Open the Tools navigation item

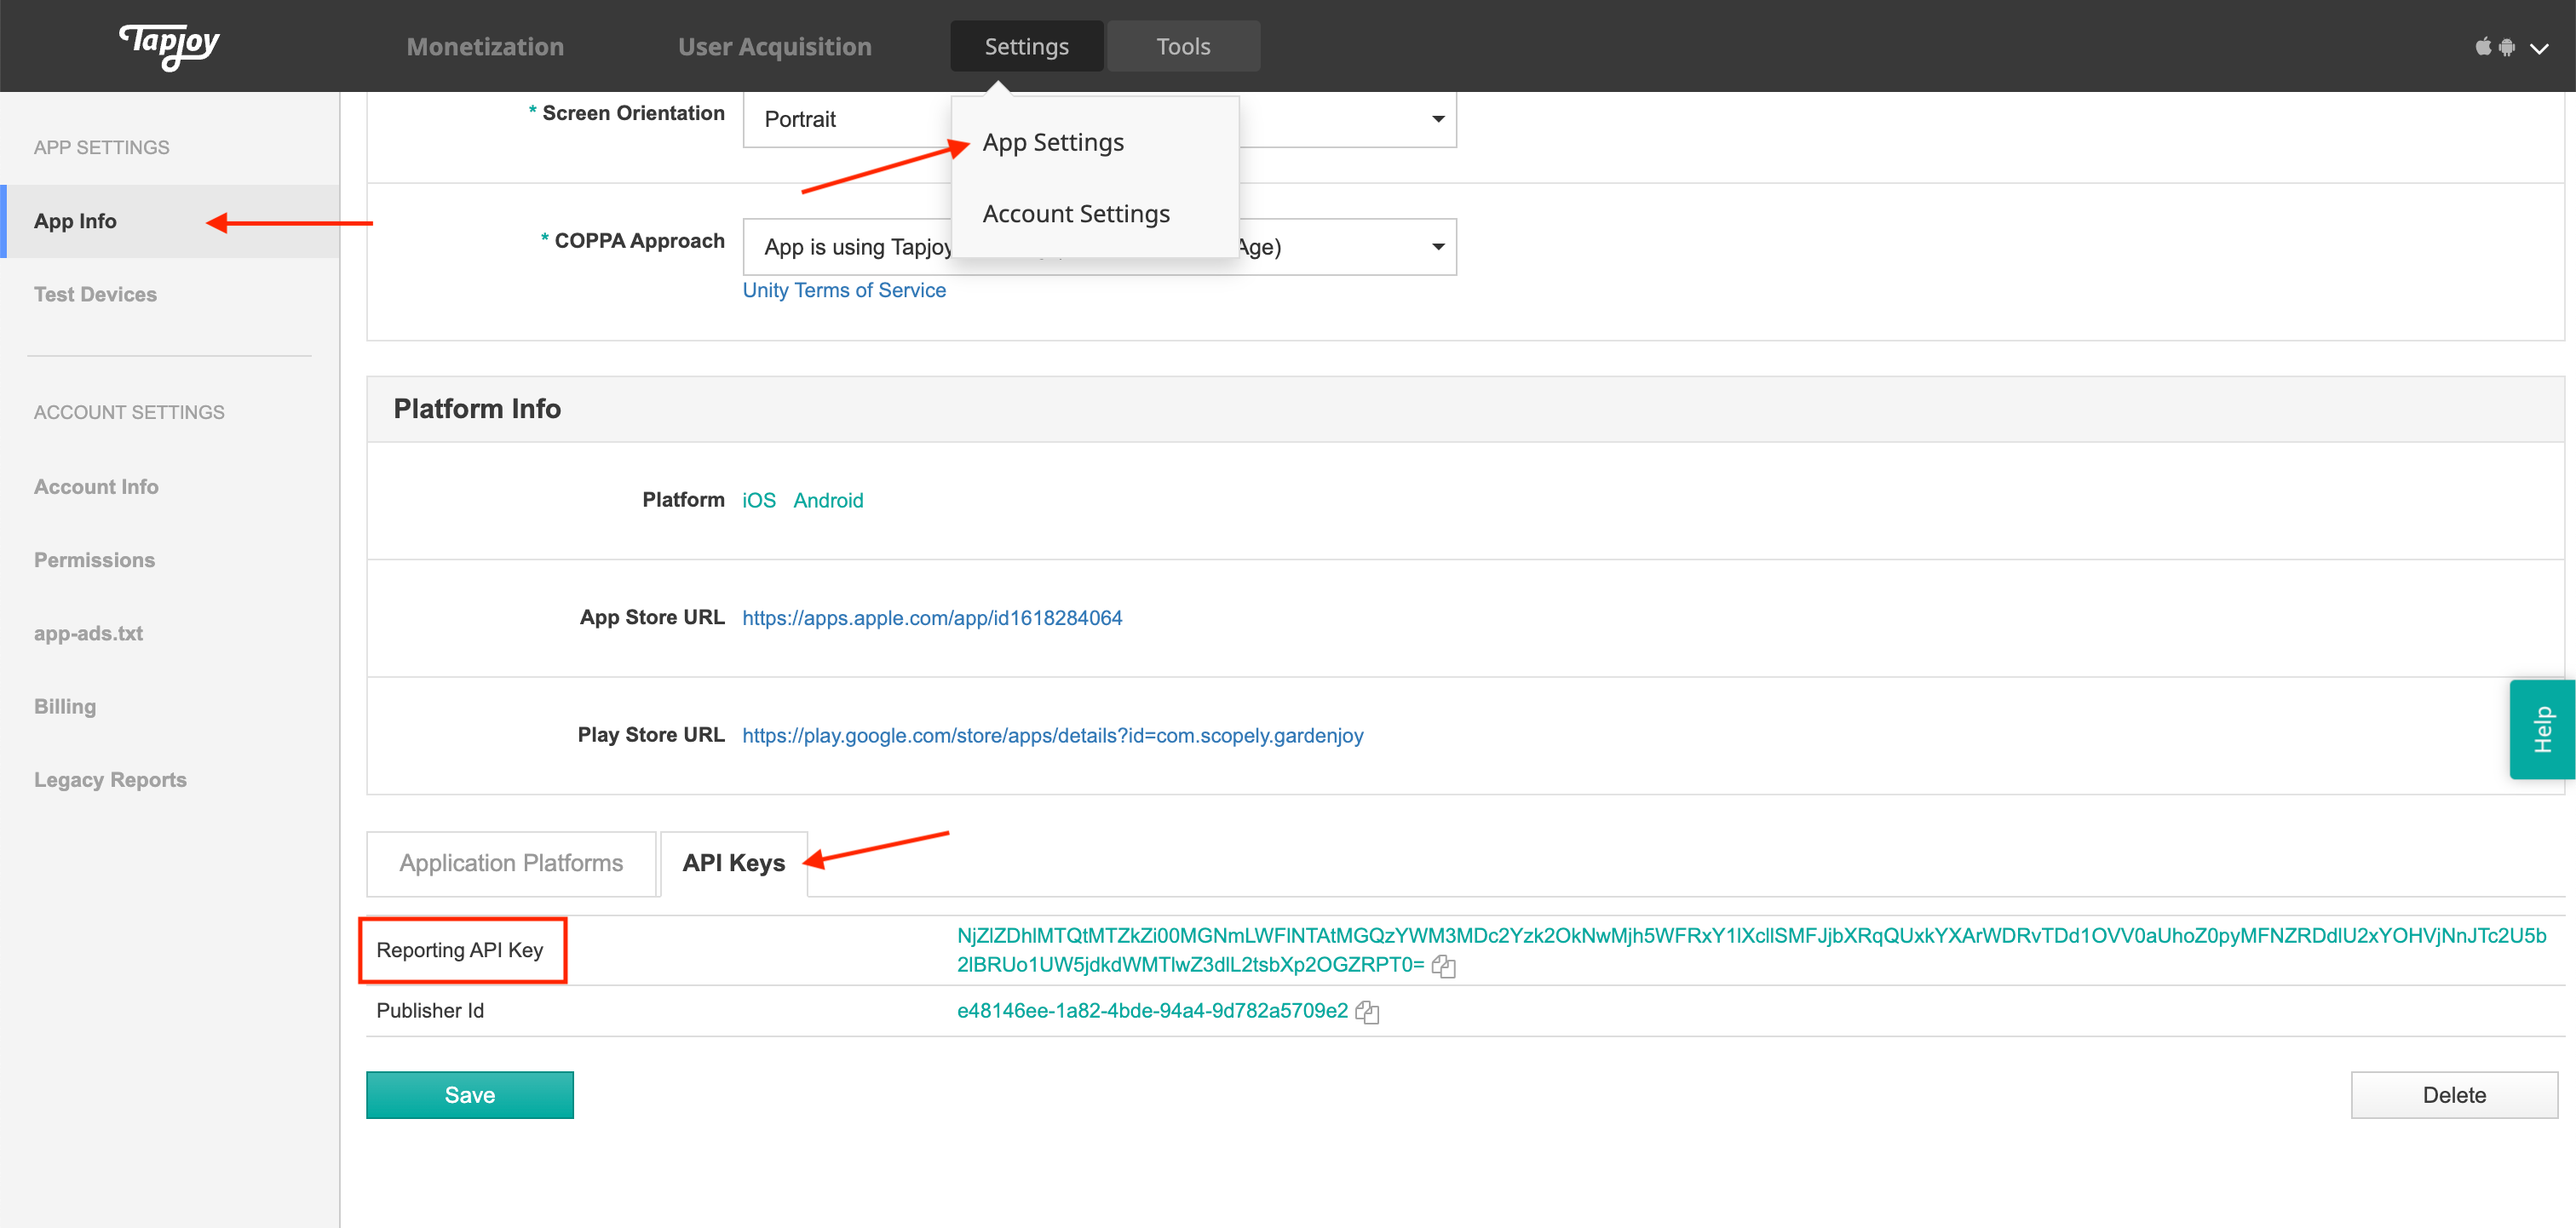1183,47
